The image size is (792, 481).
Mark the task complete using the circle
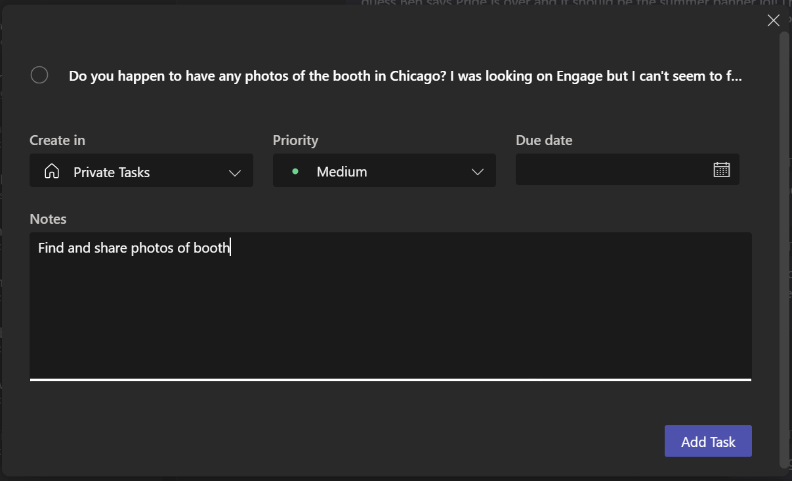[39, 75]
